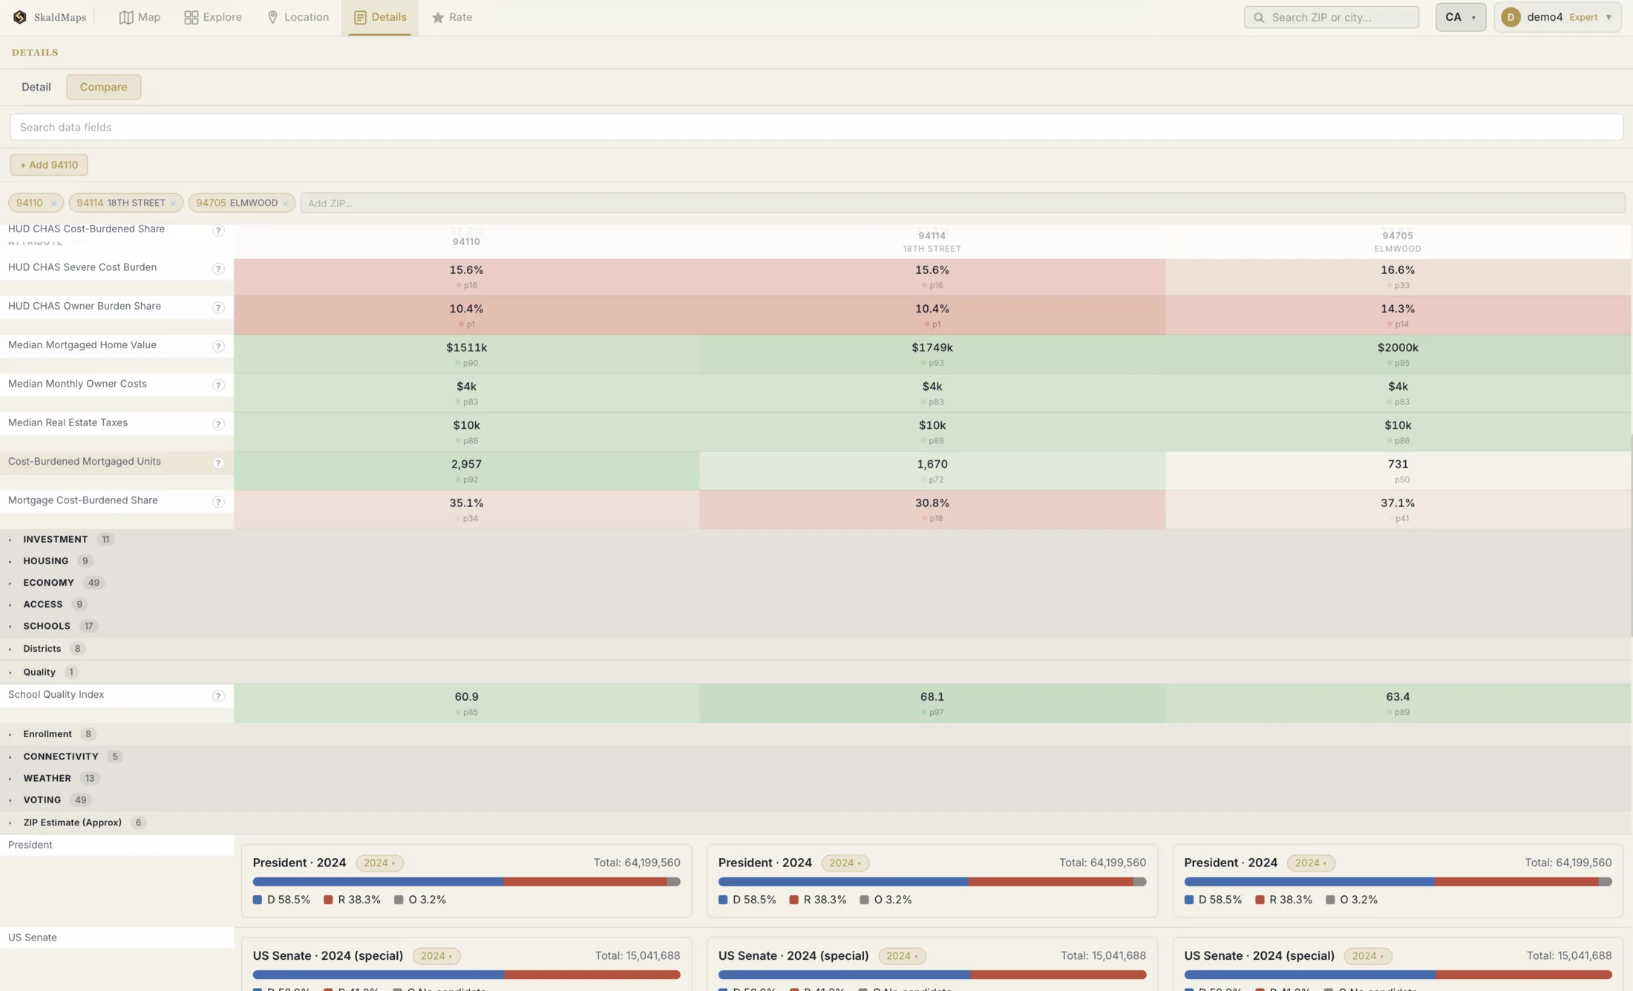Expand the HOUSING section

[10, 561]
